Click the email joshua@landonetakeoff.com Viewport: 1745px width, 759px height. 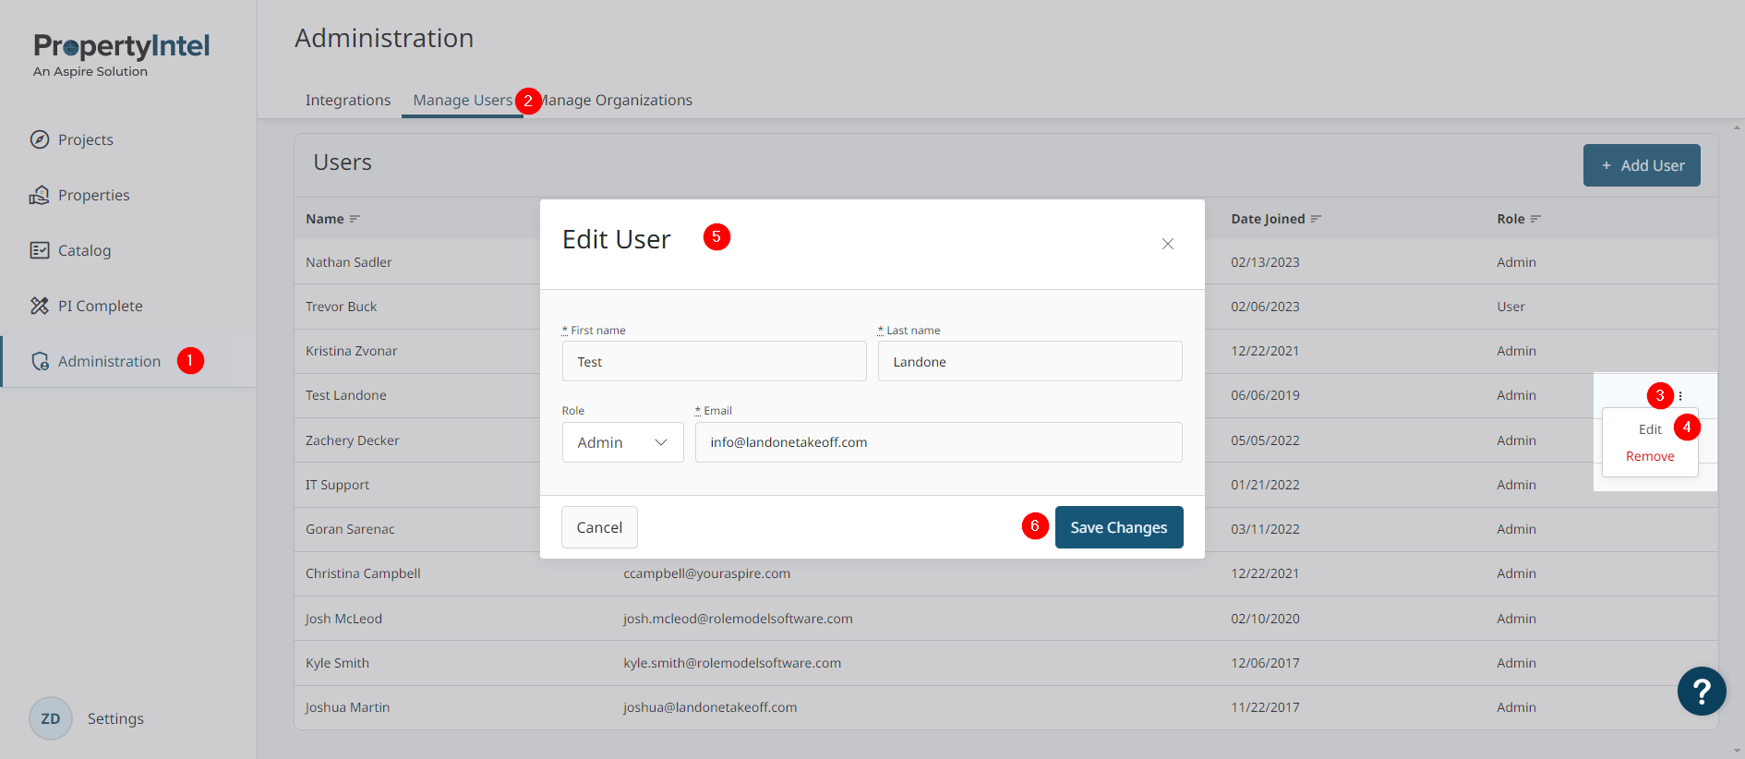(710, 707)
